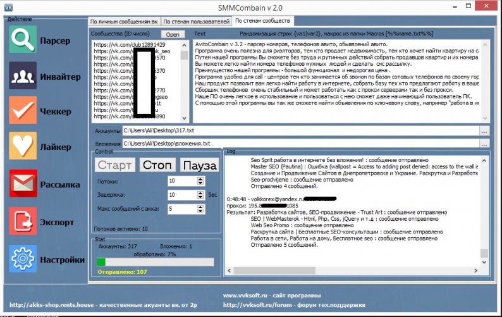Click the AvitoCombain v 3.2 text line
502x317 pixels.
click(291, 44)
